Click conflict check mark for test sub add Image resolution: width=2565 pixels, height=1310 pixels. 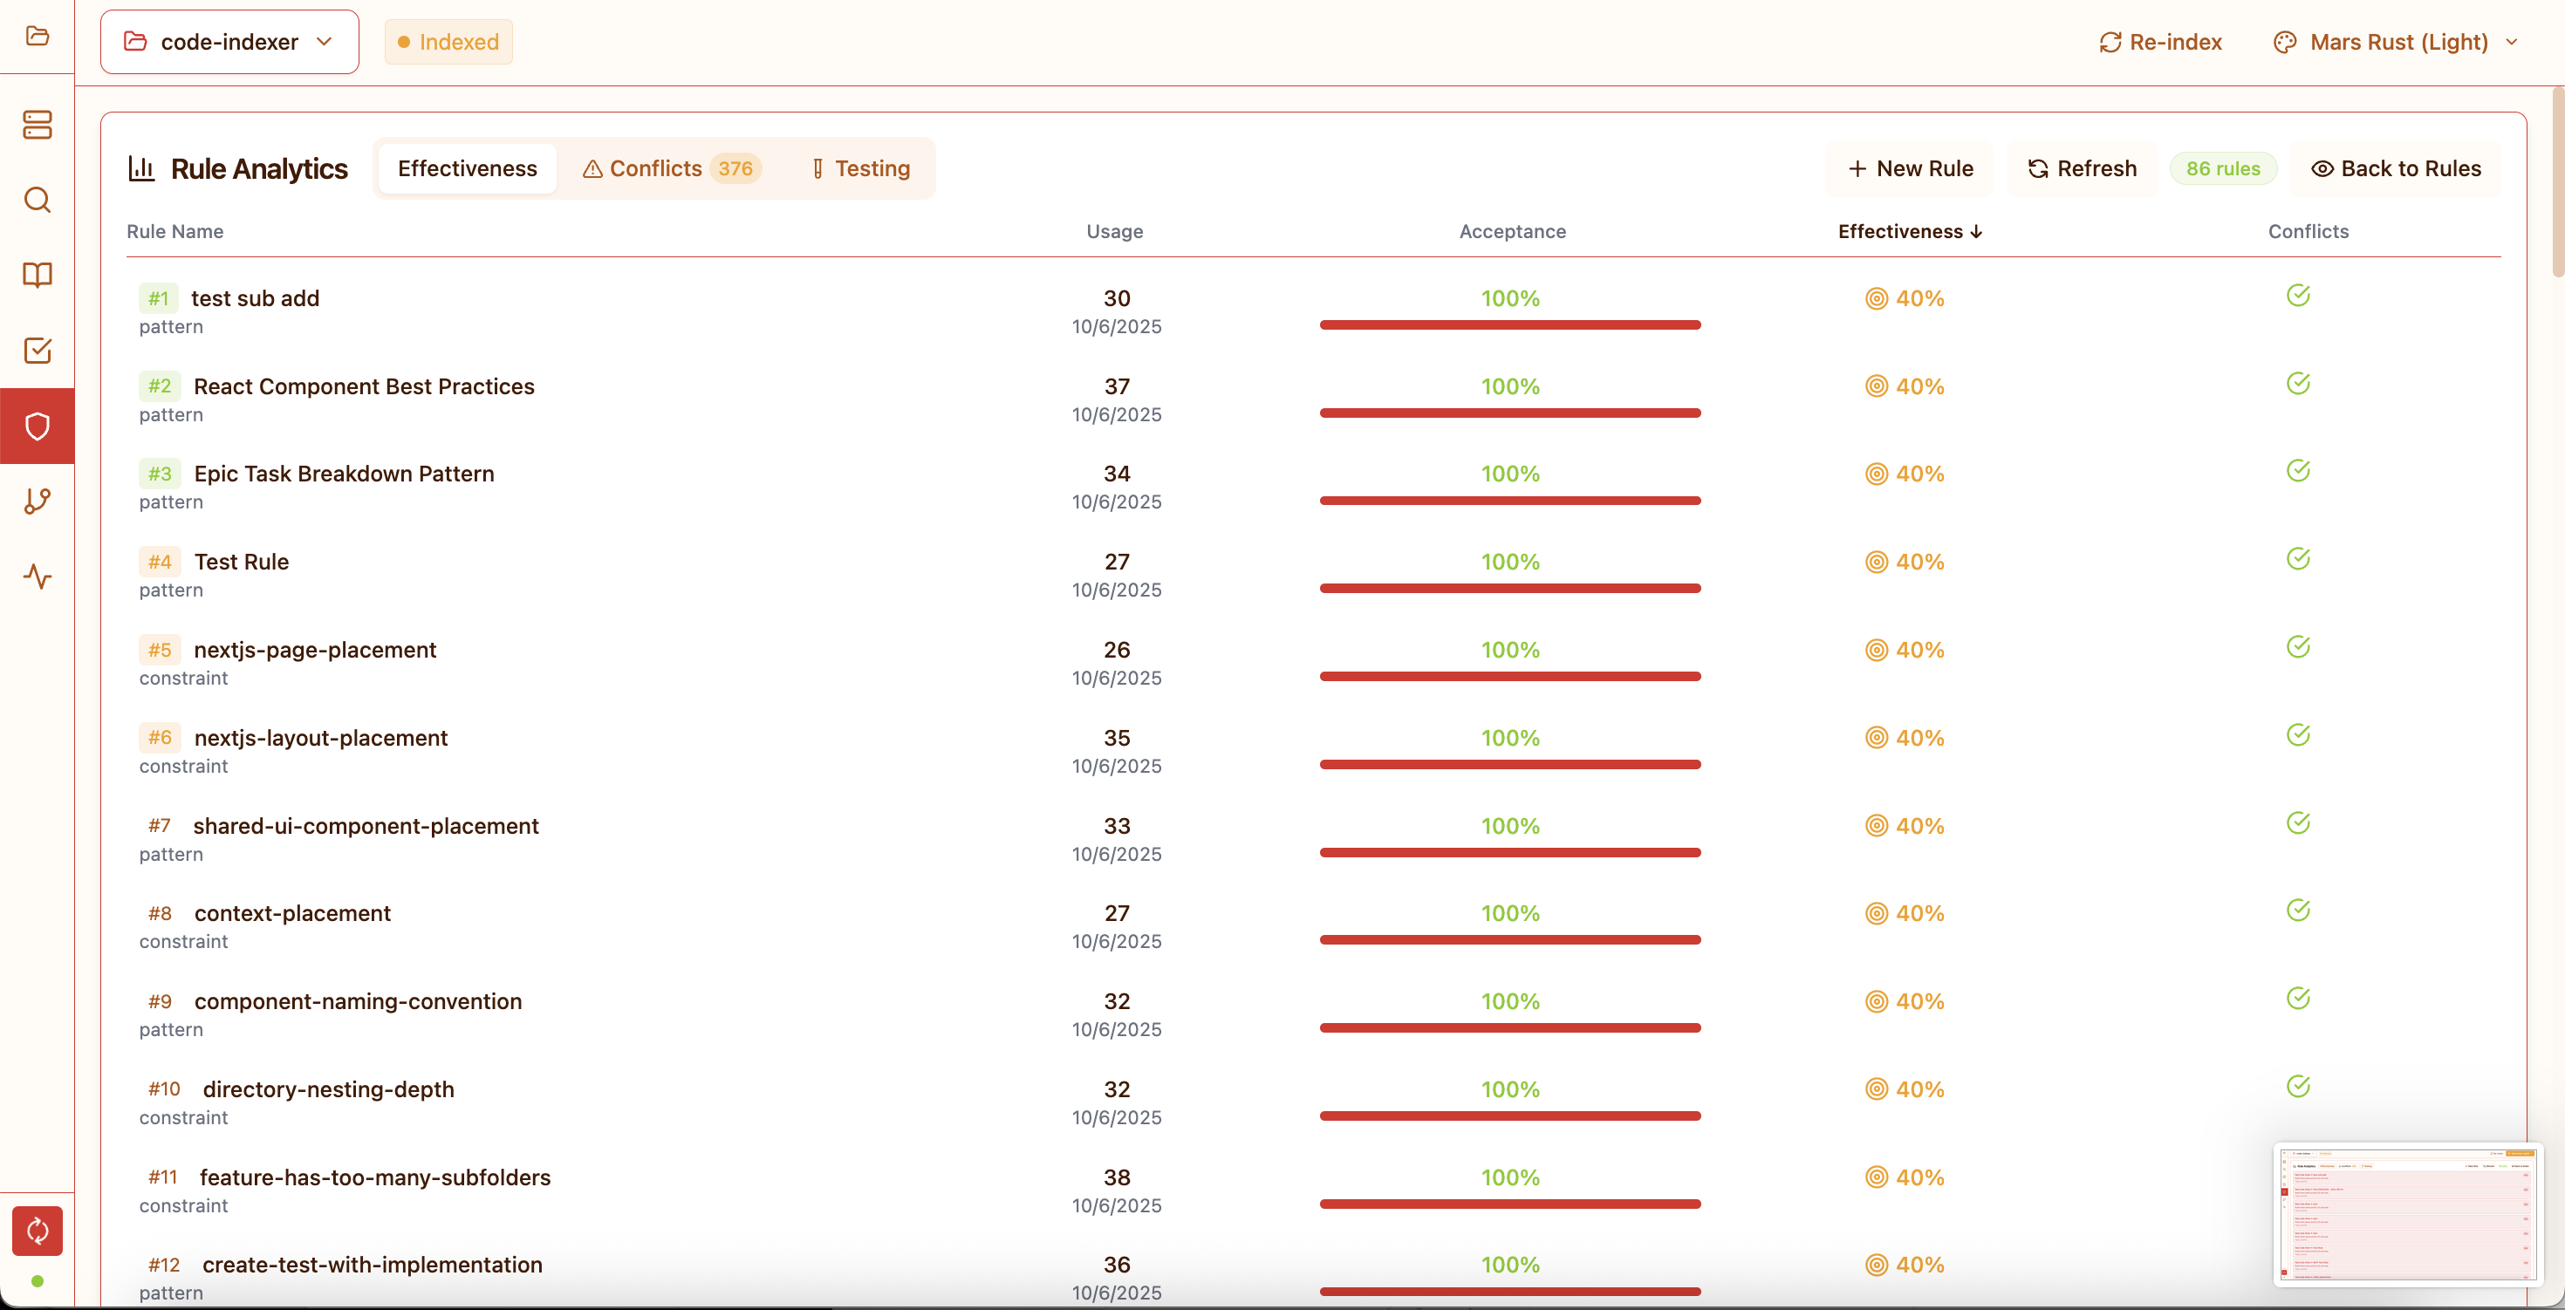point(2297,296)
